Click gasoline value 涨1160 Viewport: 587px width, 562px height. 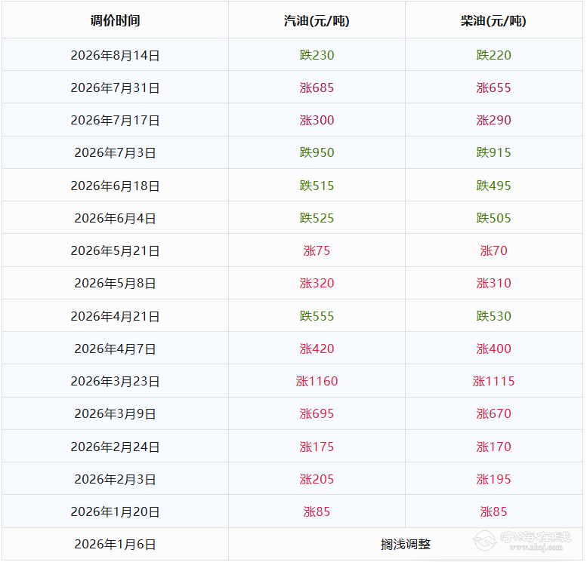317,382
